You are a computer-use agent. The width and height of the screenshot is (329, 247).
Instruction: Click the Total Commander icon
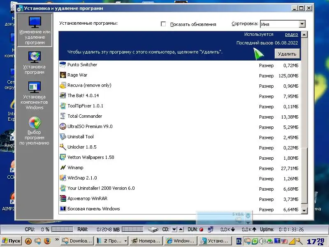[x=63, y=116]
